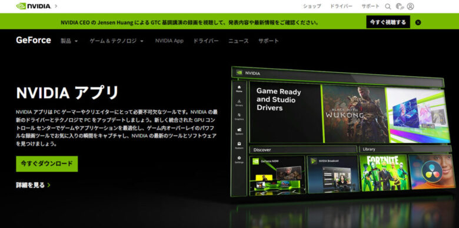Open the GeForce ドライバー menu item
The height and width of the screenshot is (228, 459).
(206, 41)
